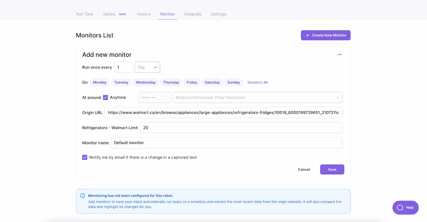Toggle the Monday day chip
This screenshot has height=222, width=427.
click(100, 82)
